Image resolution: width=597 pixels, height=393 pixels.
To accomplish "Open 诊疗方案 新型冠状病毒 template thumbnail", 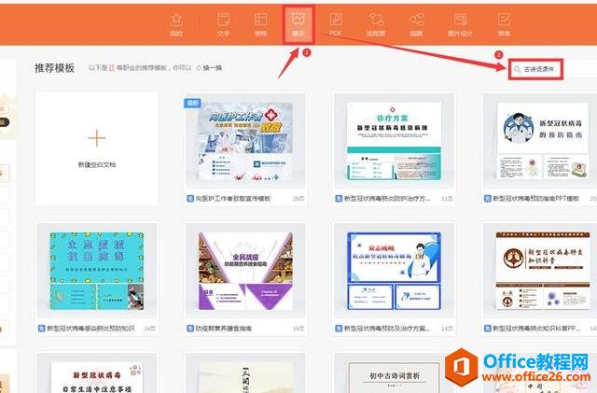I will (394, 141).
